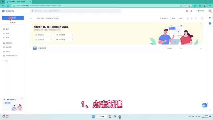Click the toolbar 新建 button beside 邀请成员
This screenshot has height=120, width=213.
click(x=172, y=19)
